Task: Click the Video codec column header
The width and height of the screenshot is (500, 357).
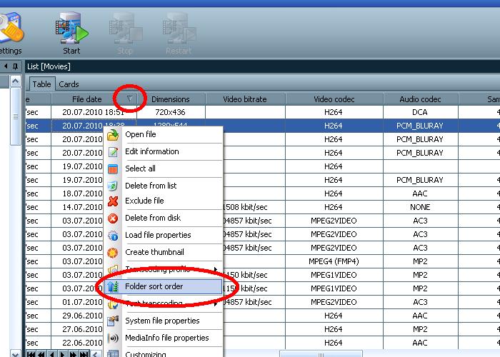Action: coord(333,99)
